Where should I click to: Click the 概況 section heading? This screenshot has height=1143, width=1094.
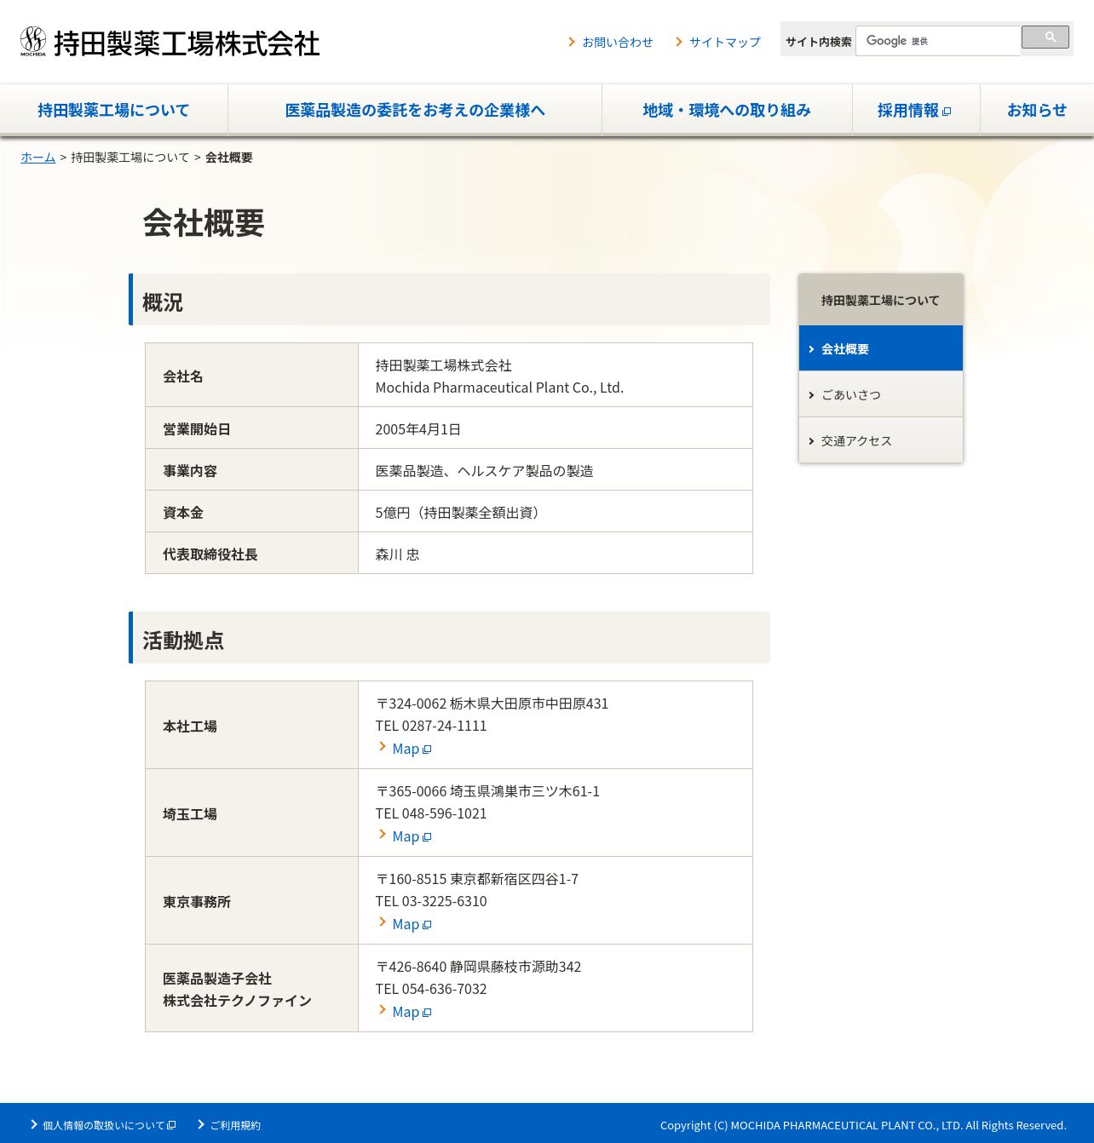(x=163, y=302)
